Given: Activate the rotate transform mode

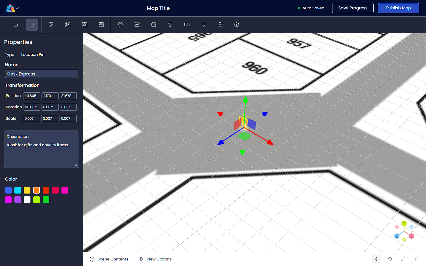Looking at the screenshot, I should point(390,259).
